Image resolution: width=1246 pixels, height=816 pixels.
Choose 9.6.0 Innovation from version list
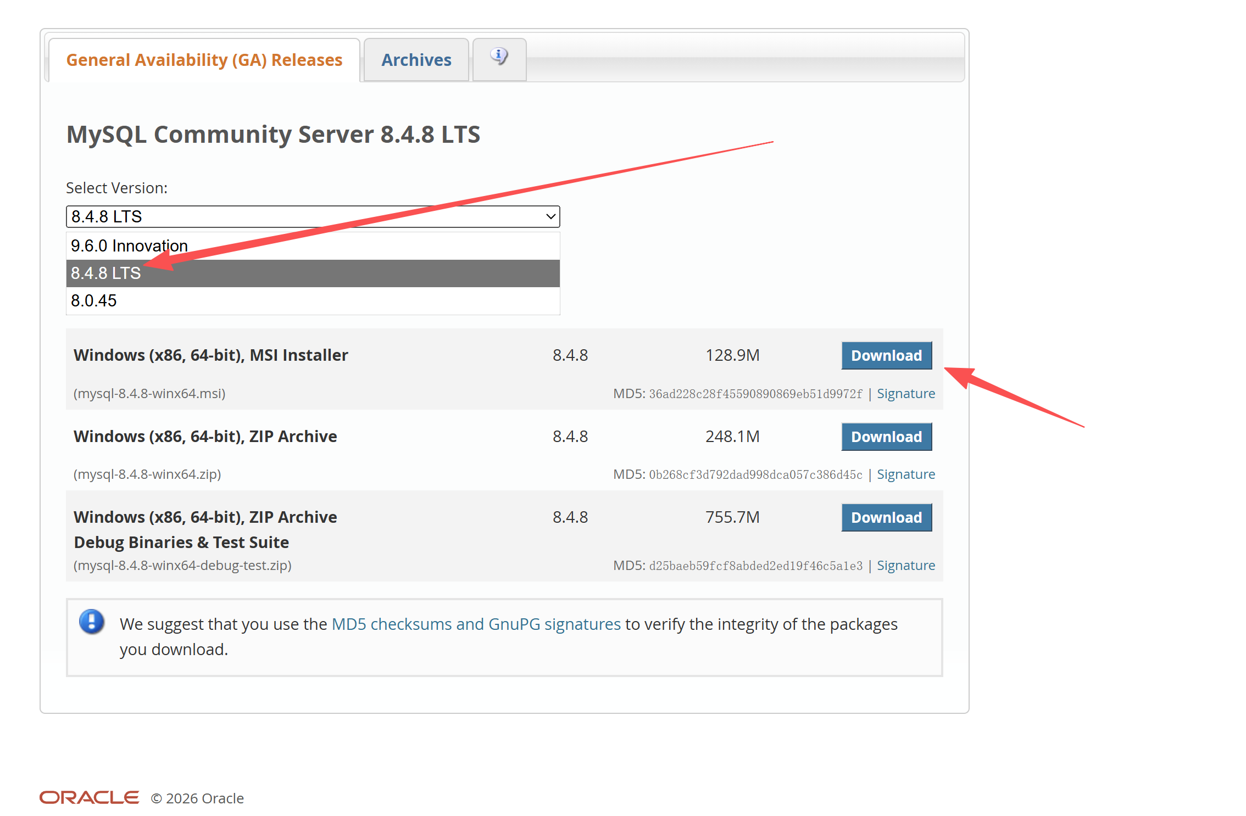point(130,245)
